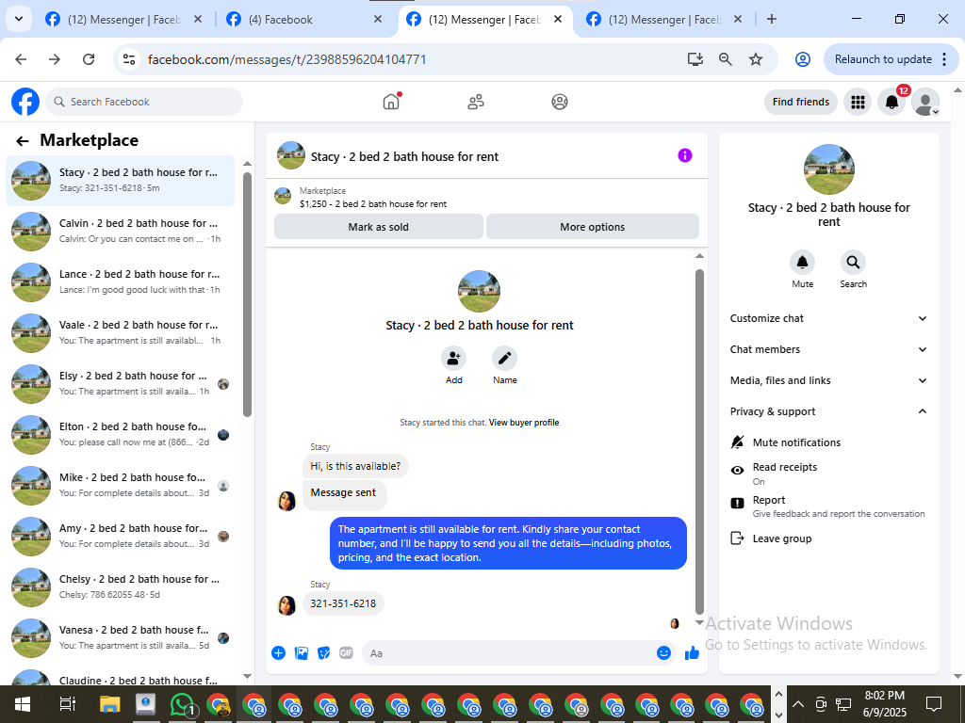Search in conversation magnifier icon
965x723 pixels.
853,263
